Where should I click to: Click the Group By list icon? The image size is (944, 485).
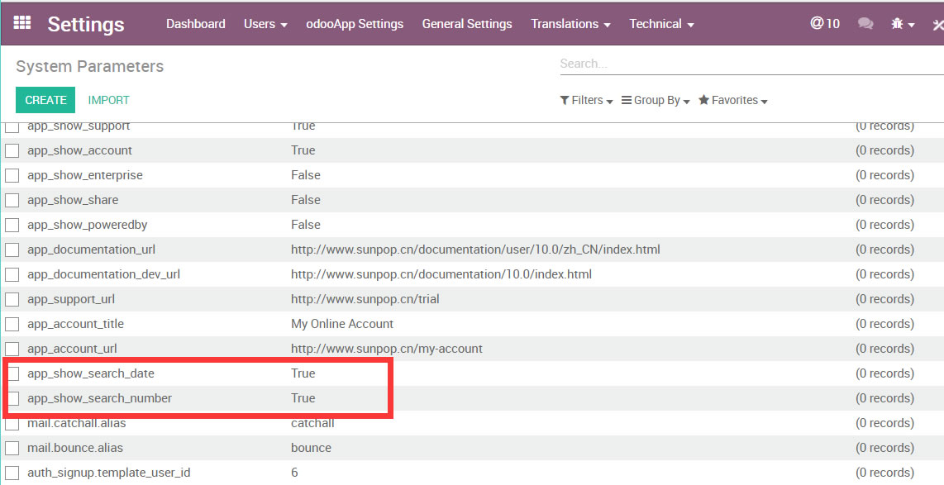[627, 100]
